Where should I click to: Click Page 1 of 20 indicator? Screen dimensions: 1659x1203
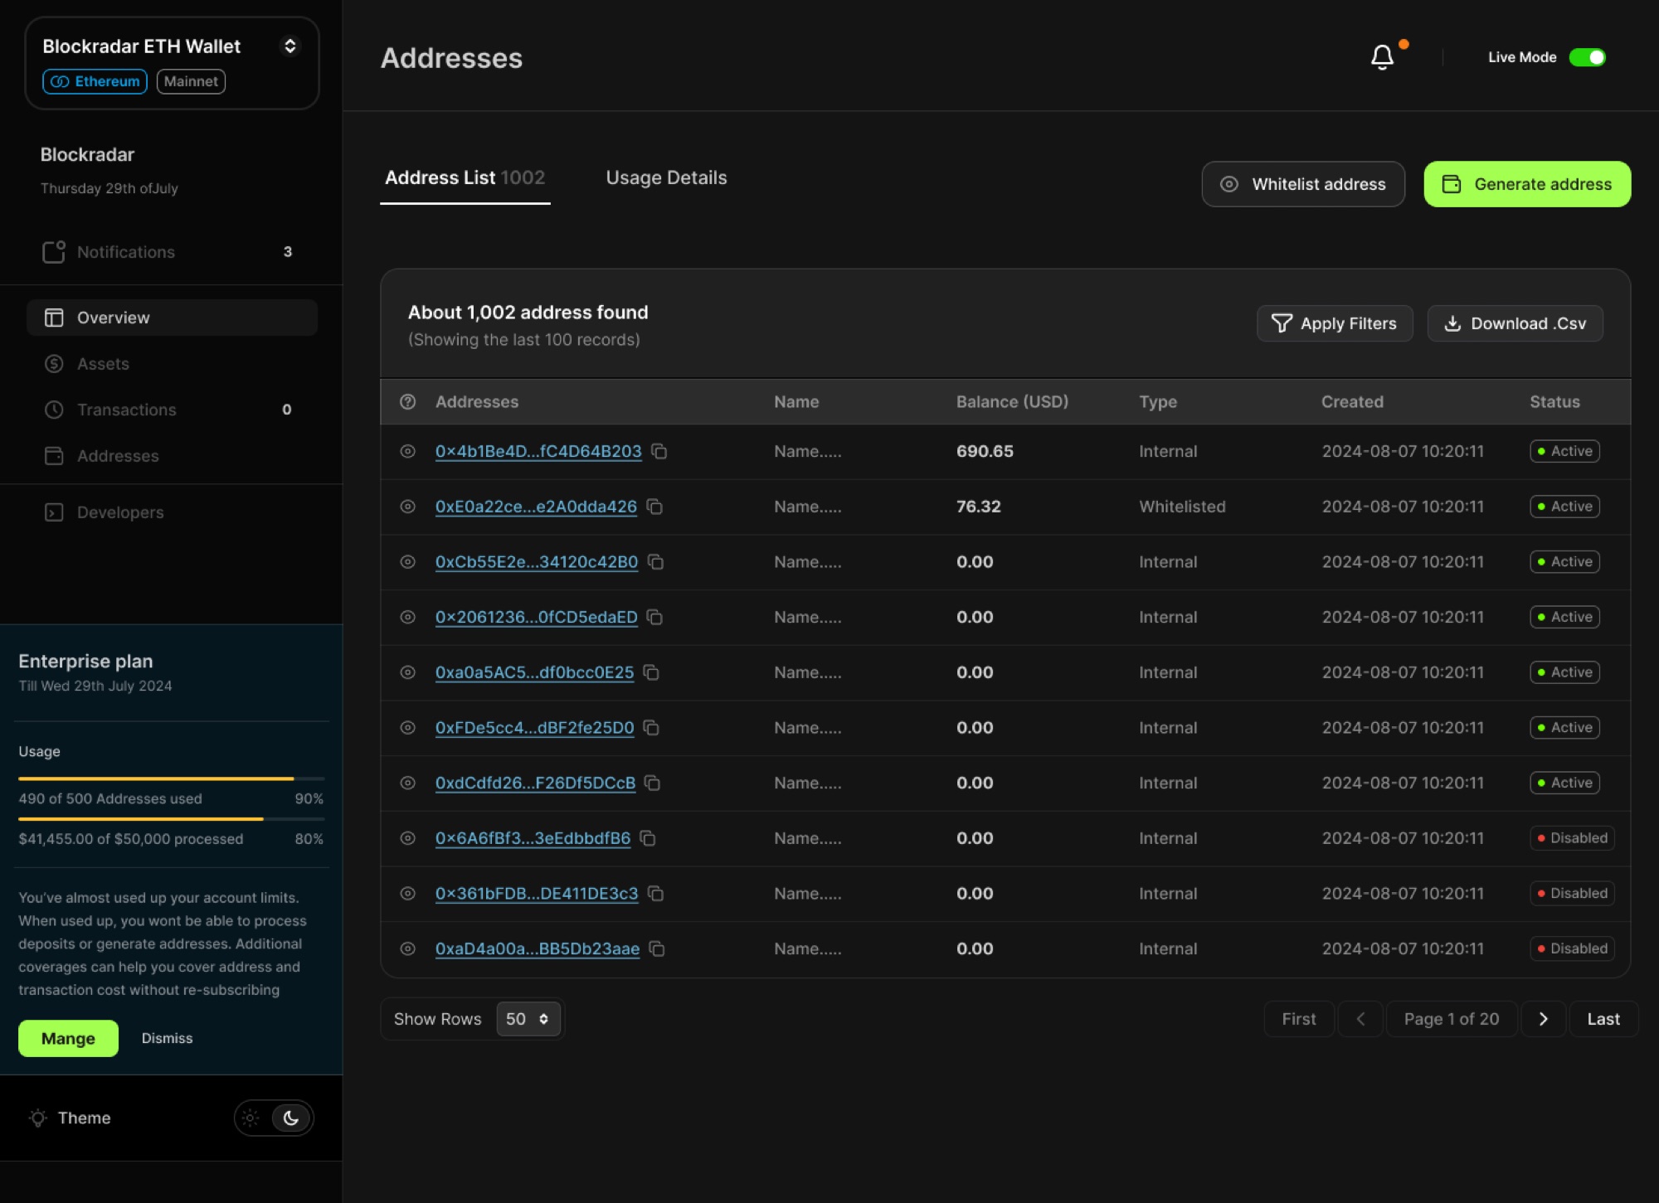tap(1452, 1019)
